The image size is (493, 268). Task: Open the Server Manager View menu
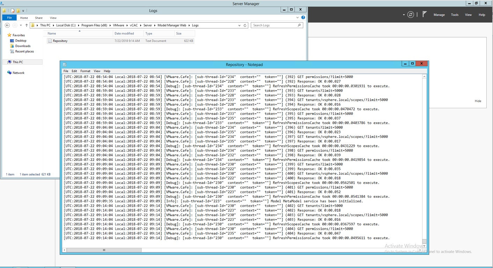coord(468,15)
